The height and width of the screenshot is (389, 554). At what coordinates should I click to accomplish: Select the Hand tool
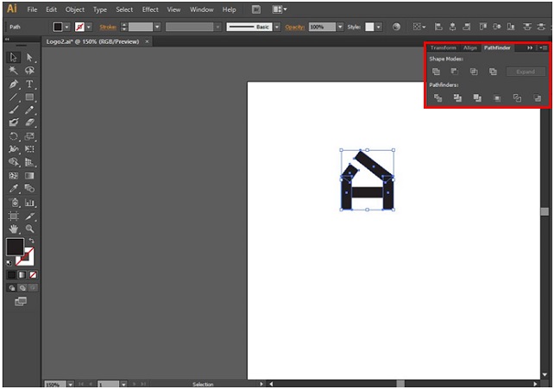[x=14, y=229]
